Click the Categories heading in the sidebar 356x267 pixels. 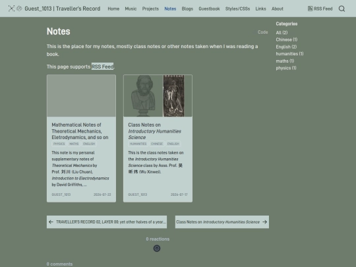(287, 24)
